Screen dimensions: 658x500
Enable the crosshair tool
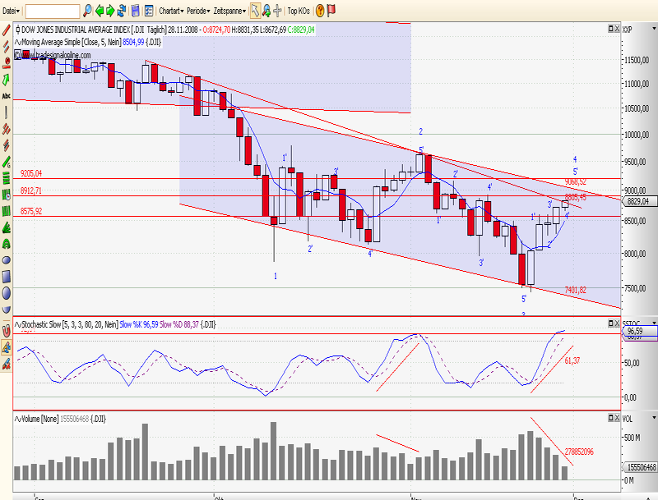[277, 11]
